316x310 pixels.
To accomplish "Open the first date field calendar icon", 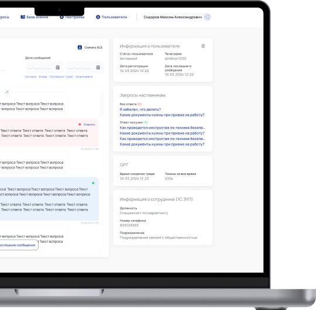I will pos(57,67).
